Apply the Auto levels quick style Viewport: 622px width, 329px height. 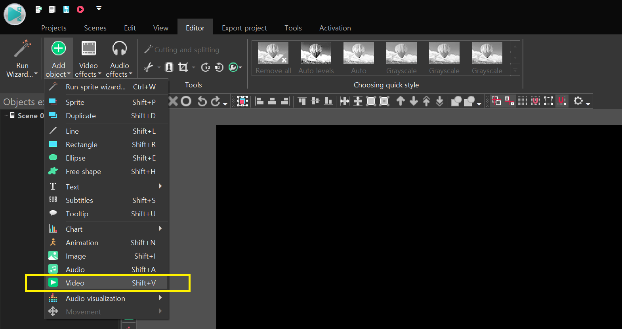click(316, 58)
